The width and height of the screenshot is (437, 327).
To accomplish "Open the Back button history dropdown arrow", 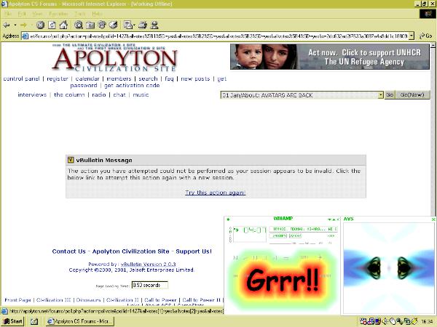I will point(15,25).
